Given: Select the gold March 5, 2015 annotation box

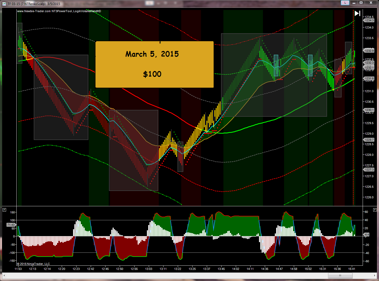Looking at the screenshot, I should (x=154, y=64).
